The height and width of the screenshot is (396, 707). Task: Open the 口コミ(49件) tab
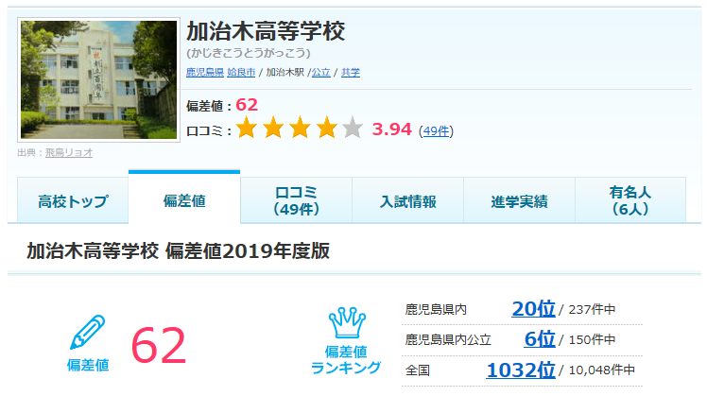[x=296, y=200]
